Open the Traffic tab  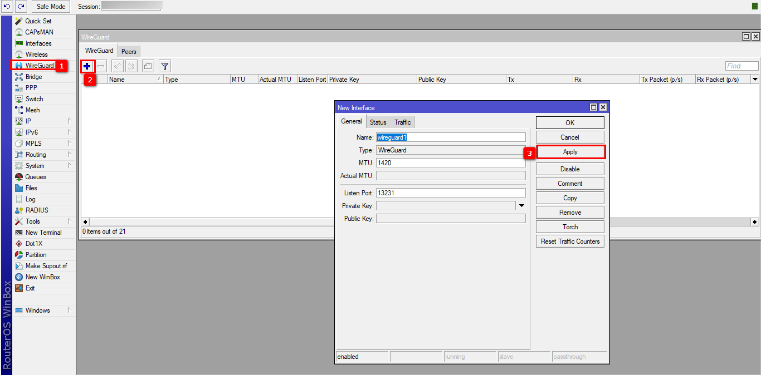[x=402, y=122]
